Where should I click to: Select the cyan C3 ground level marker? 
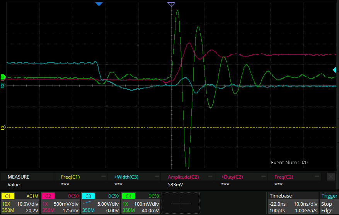(3, 85)
